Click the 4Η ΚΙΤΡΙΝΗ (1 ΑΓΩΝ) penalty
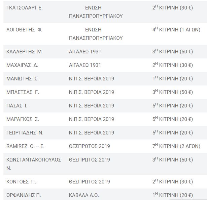207x200 pixels. pos(176,29)
